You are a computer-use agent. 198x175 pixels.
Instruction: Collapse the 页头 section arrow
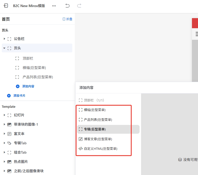tap(4, 48)
